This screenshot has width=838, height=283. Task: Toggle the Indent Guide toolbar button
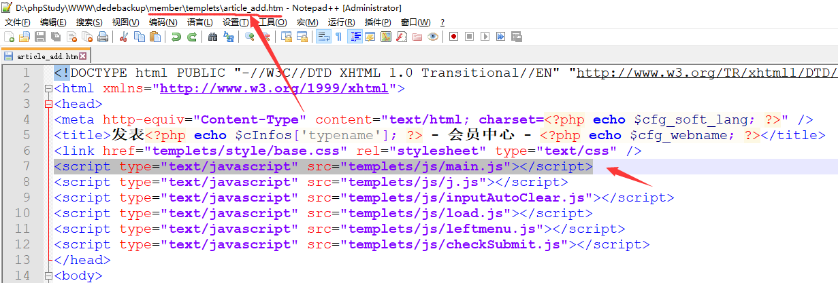tap(355, 37)
